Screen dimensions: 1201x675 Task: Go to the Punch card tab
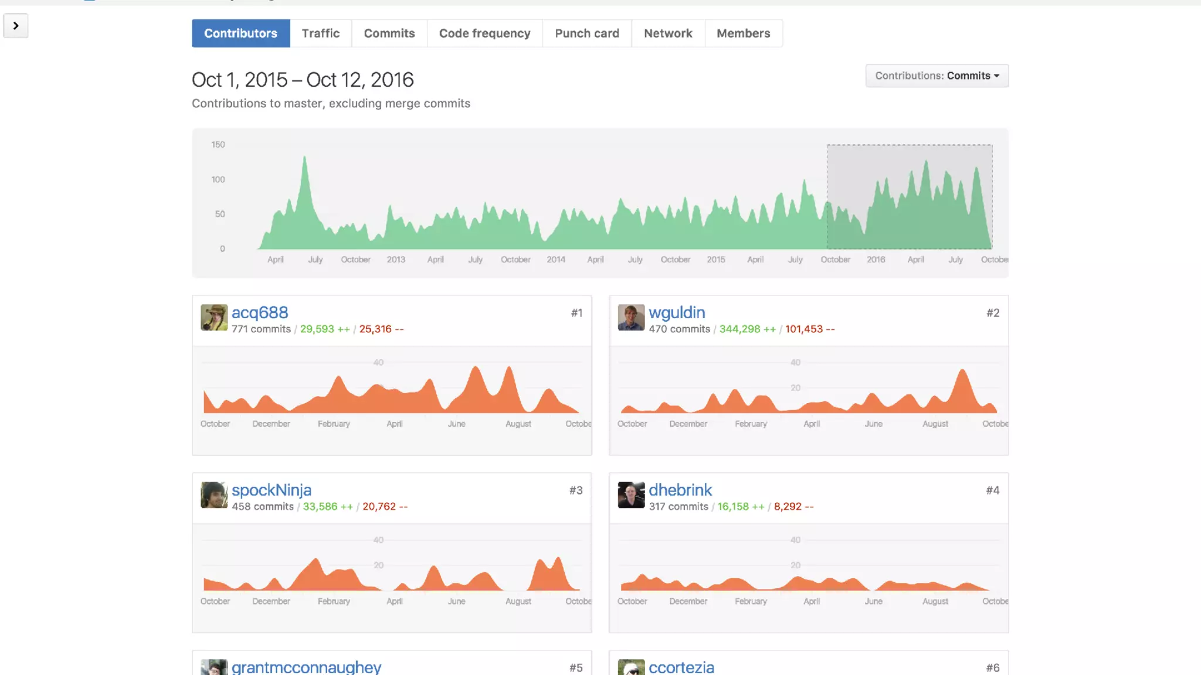pyautogui.click(x=586, y=33)
